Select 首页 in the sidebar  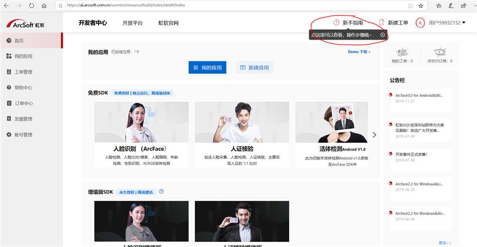[31, 40]
